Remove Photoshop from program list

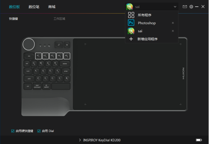click(173, 23)
